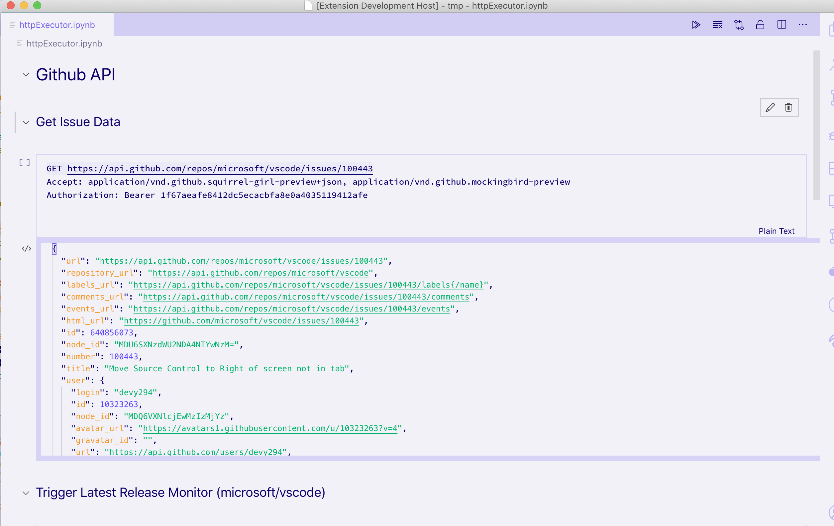Click the file icon in the breadcrumb
The height and width of the screenshot is (526, 834).
(20, 44)
